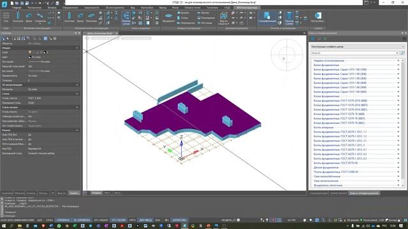
Task: Click the Вид по объекту tool
Action: pos(224,18)
